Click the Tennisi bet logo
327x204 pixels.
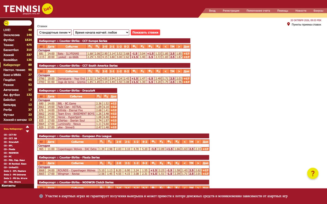tap(28, 9)
